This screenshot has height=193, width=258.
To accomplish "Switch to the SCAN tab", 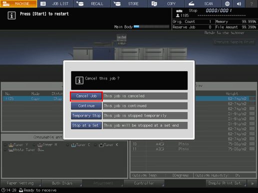I will 204,3.
